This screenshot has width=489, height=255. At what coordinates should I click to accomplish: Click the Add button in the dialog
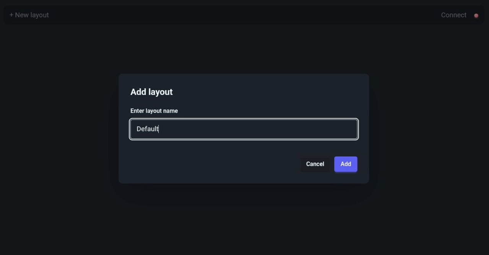click(346, 164)
